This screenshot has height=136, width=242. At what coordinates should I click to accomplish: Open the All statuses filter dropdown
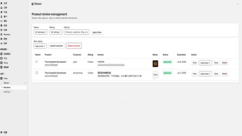[41, 32]
